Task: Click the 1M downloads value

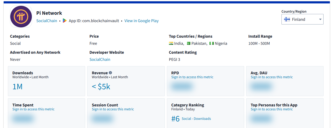Action: tap(17, 87)
